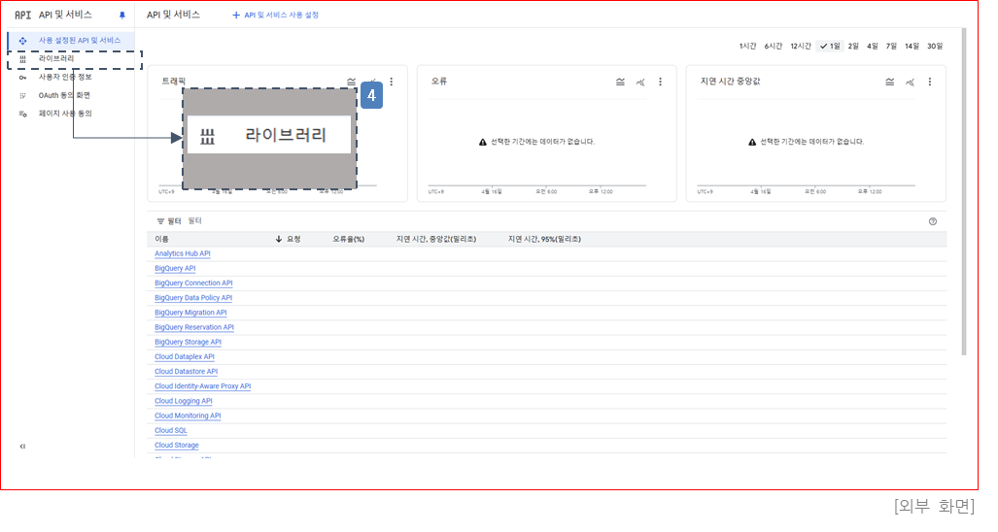Open 지연 시간 중앙값 chart more options menu
Screen dimensions: 998x532
pos(930,82)
